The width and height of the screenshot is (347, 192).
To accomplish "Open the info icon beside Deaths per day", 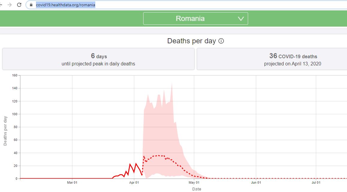I will click(x=221, y=41).
